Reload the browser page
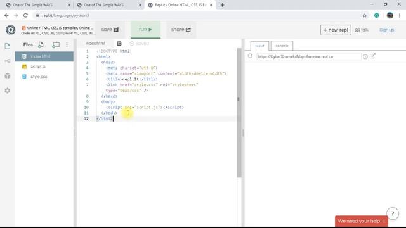Image resolution: width=406 pixels, height=228 pixels. [x=25, y=15]
